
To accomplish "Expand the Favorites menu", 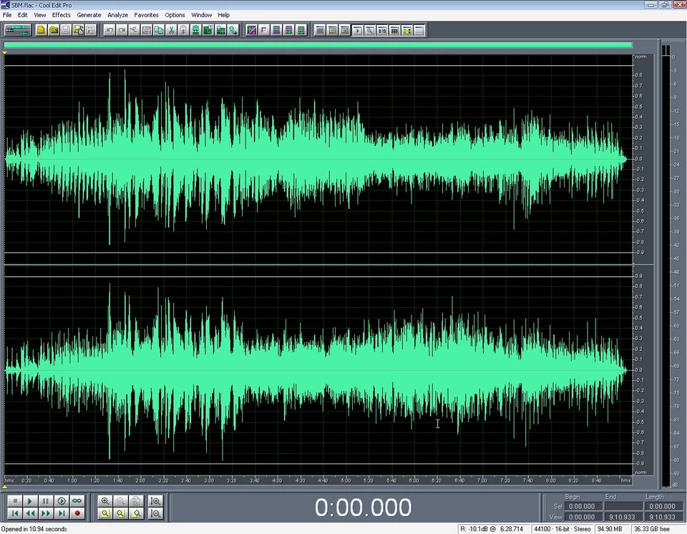I will click(146, 15).
